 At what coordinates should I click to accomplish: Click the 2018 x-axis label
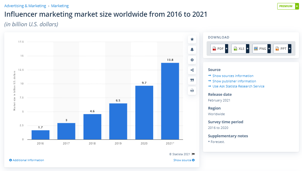coord(92,144)
